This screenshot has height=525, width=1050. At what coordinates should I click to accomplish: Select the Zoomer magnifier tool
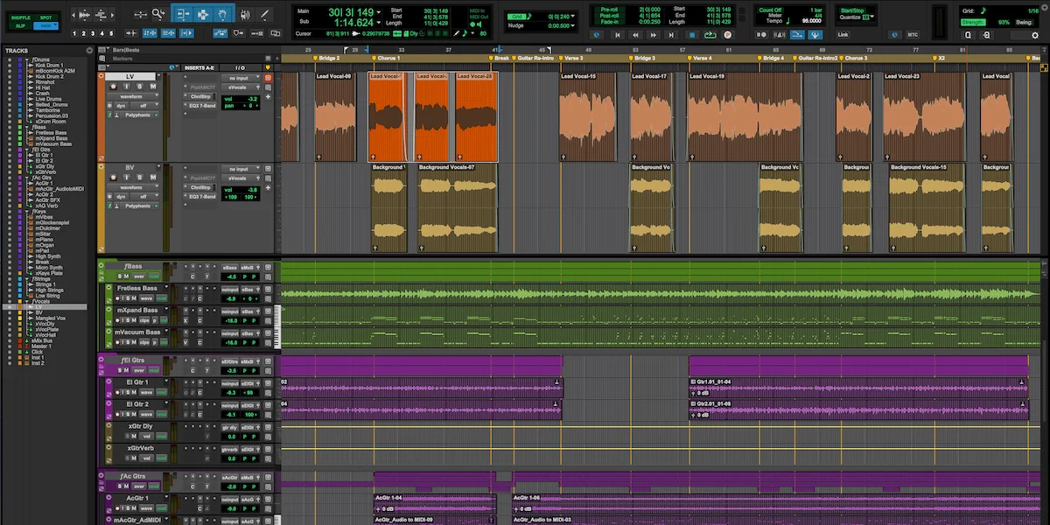pos(158,14)
